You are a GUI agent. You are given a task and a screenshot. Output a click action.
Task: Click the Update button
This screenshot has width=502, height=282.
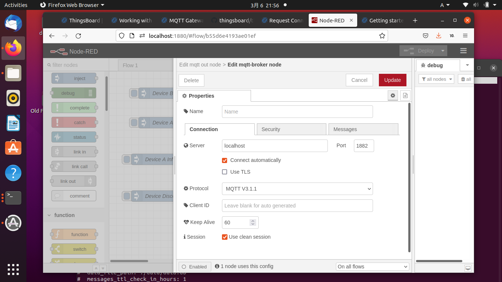pyautogui.click(x=392, y=80)
